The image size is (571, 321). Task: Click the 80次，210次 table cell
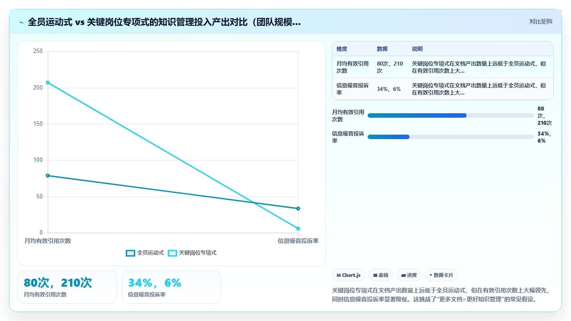pyautogui.click(x=390, y=67)
